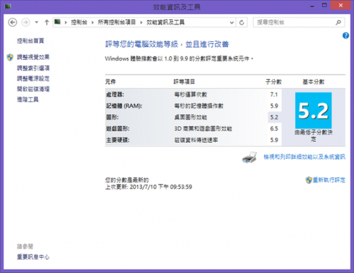Image resolution: width=354 pixels, height=273 pixels.
Task: Click the magnifier icon in the search box
Action: coord(338,23)
